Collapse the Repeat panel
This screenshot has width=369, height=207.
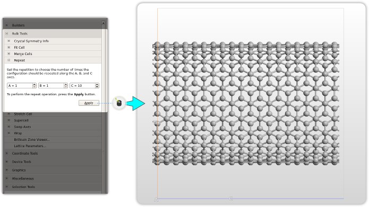(x=8, y=60)
